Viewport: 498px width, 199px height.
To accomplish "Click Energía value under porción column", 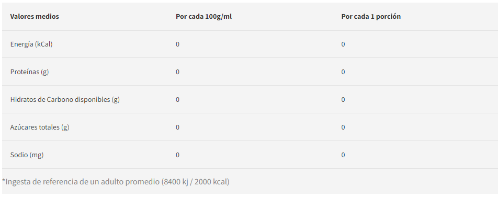I will [x=343, y=44].
